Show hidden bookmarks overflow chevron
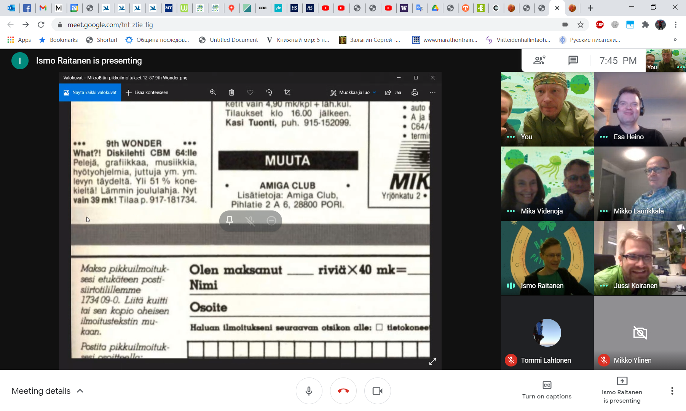This screenshot has width=686, height=411. coord(675,40)
